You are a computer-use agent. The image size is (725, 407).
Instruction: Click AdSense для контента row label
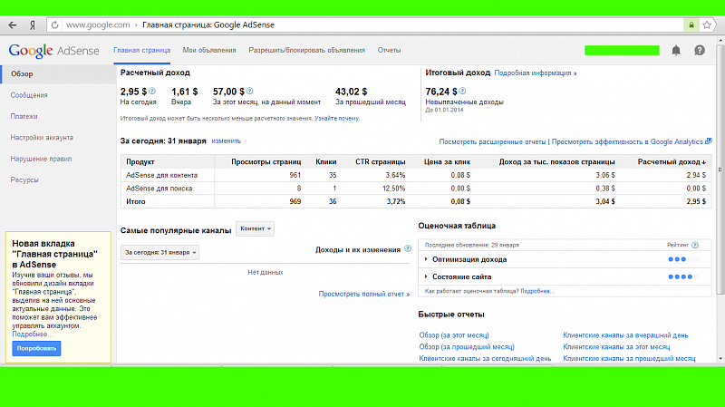pos(161,175)
